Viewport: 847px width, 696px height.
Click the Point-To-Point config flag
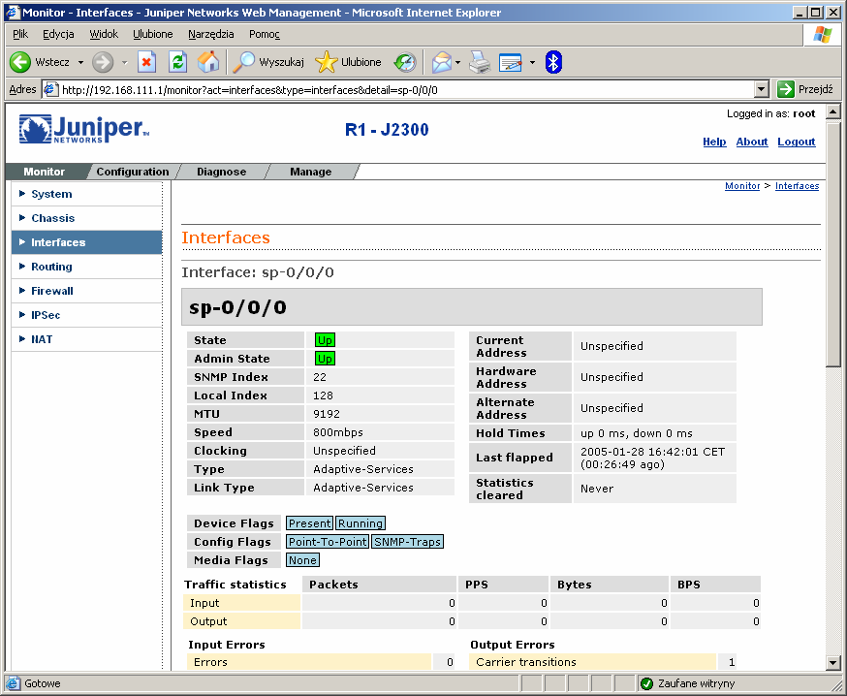328,542
